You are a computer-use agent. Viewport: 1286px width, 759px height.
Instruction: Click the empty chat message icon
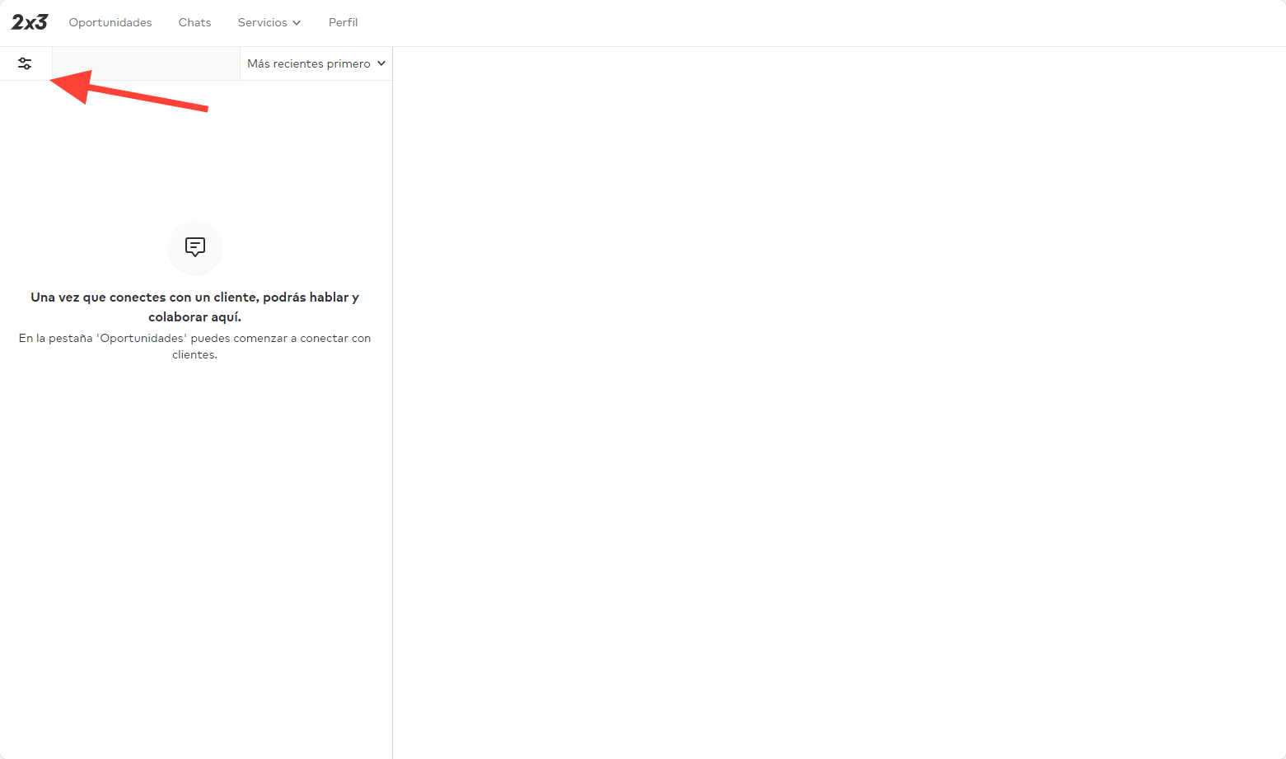pyautogui.click(x=195, y=246)
